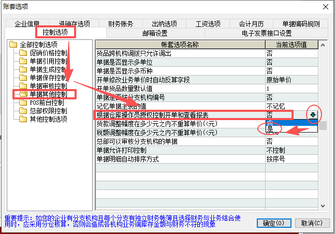335x234 pixels.
Task: Choose 是 from the dropdown list
Action: (270, 124)
